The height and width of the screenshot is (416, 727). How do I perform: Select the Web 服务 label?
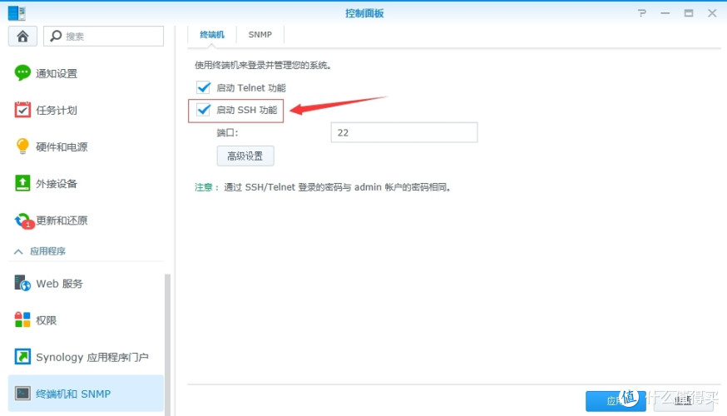[59, 284]
